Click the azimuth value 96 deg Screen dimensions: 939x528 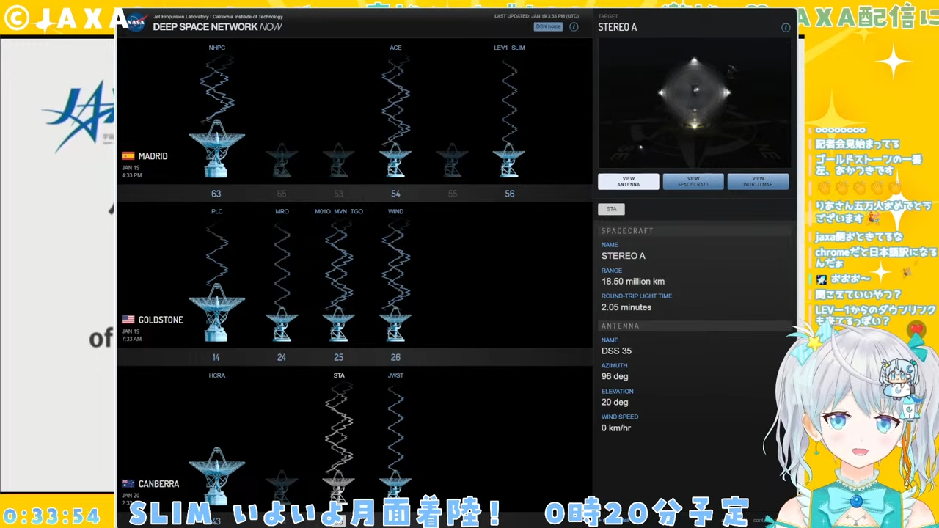coord(615,377)
